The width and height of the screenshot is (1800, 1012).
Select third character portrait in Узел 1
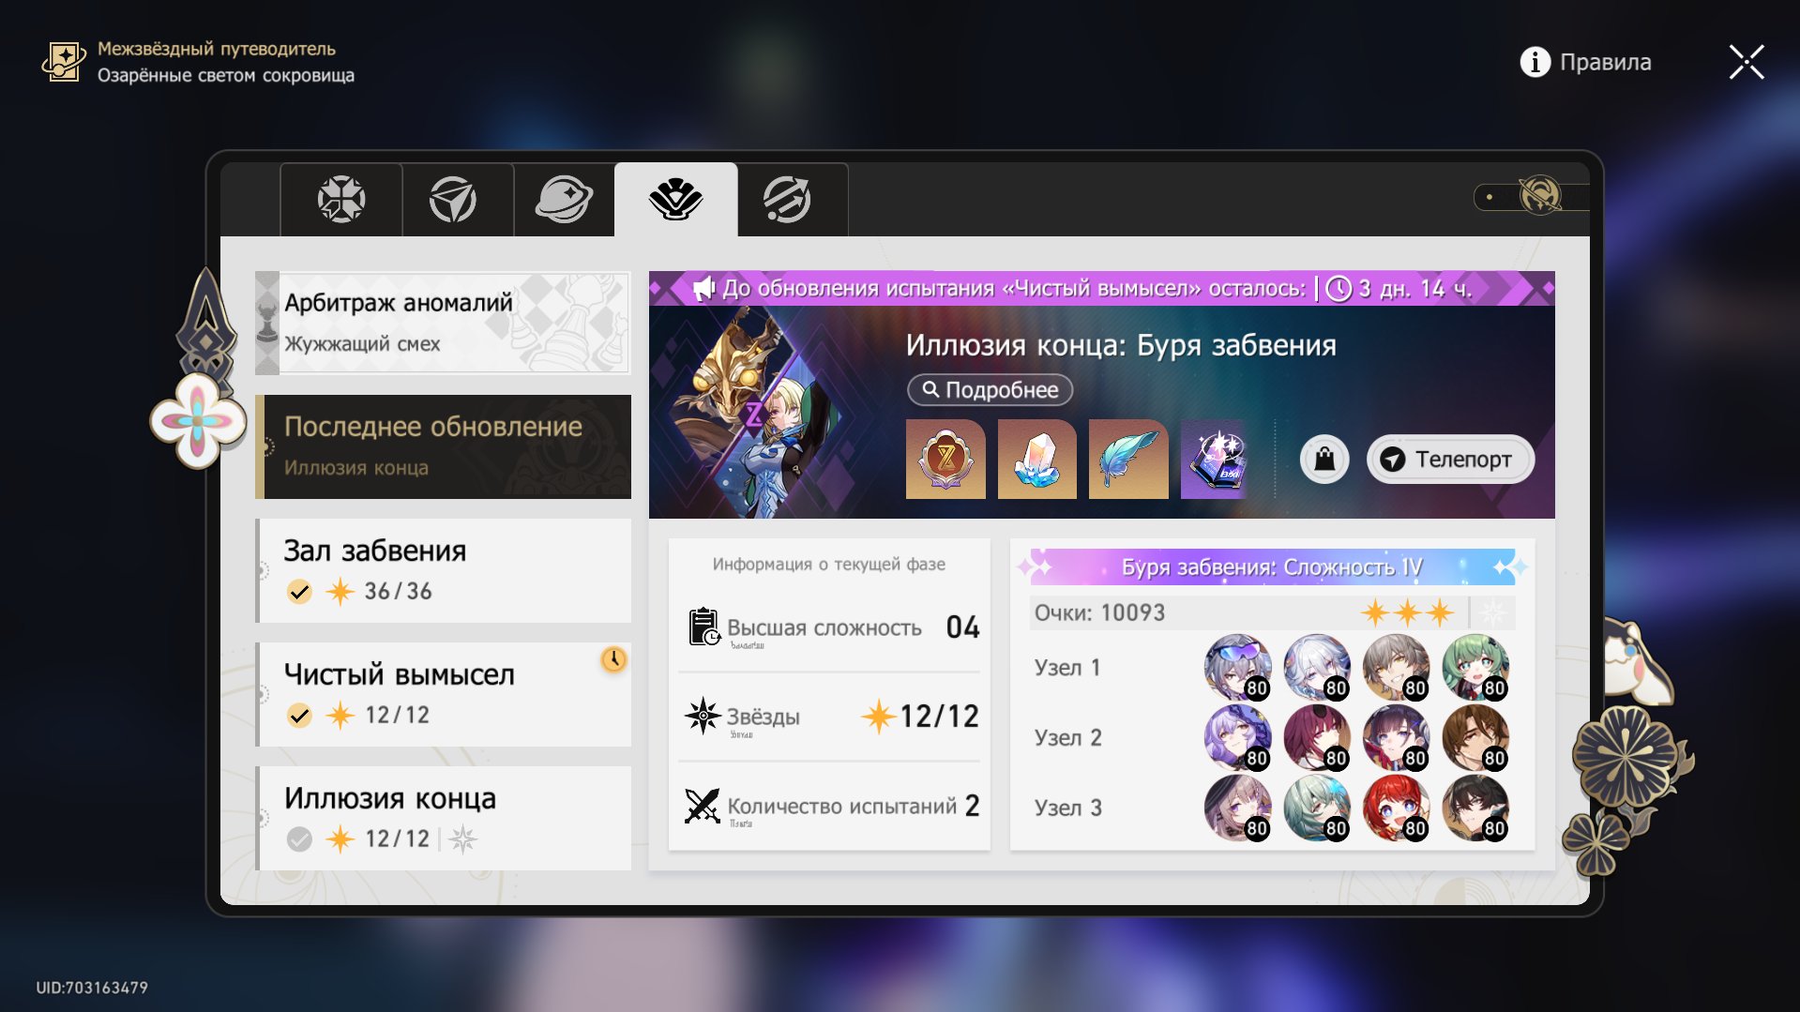click(x=1396, y=668)
